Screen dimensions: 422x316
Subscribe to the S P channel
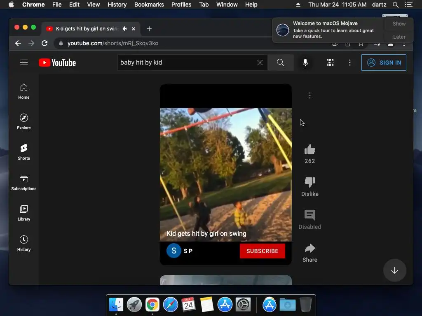click(x=263, y=251)
